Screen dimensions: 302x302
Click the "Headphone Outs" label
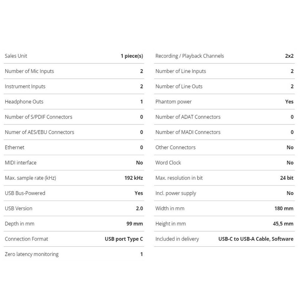(24, 102)
